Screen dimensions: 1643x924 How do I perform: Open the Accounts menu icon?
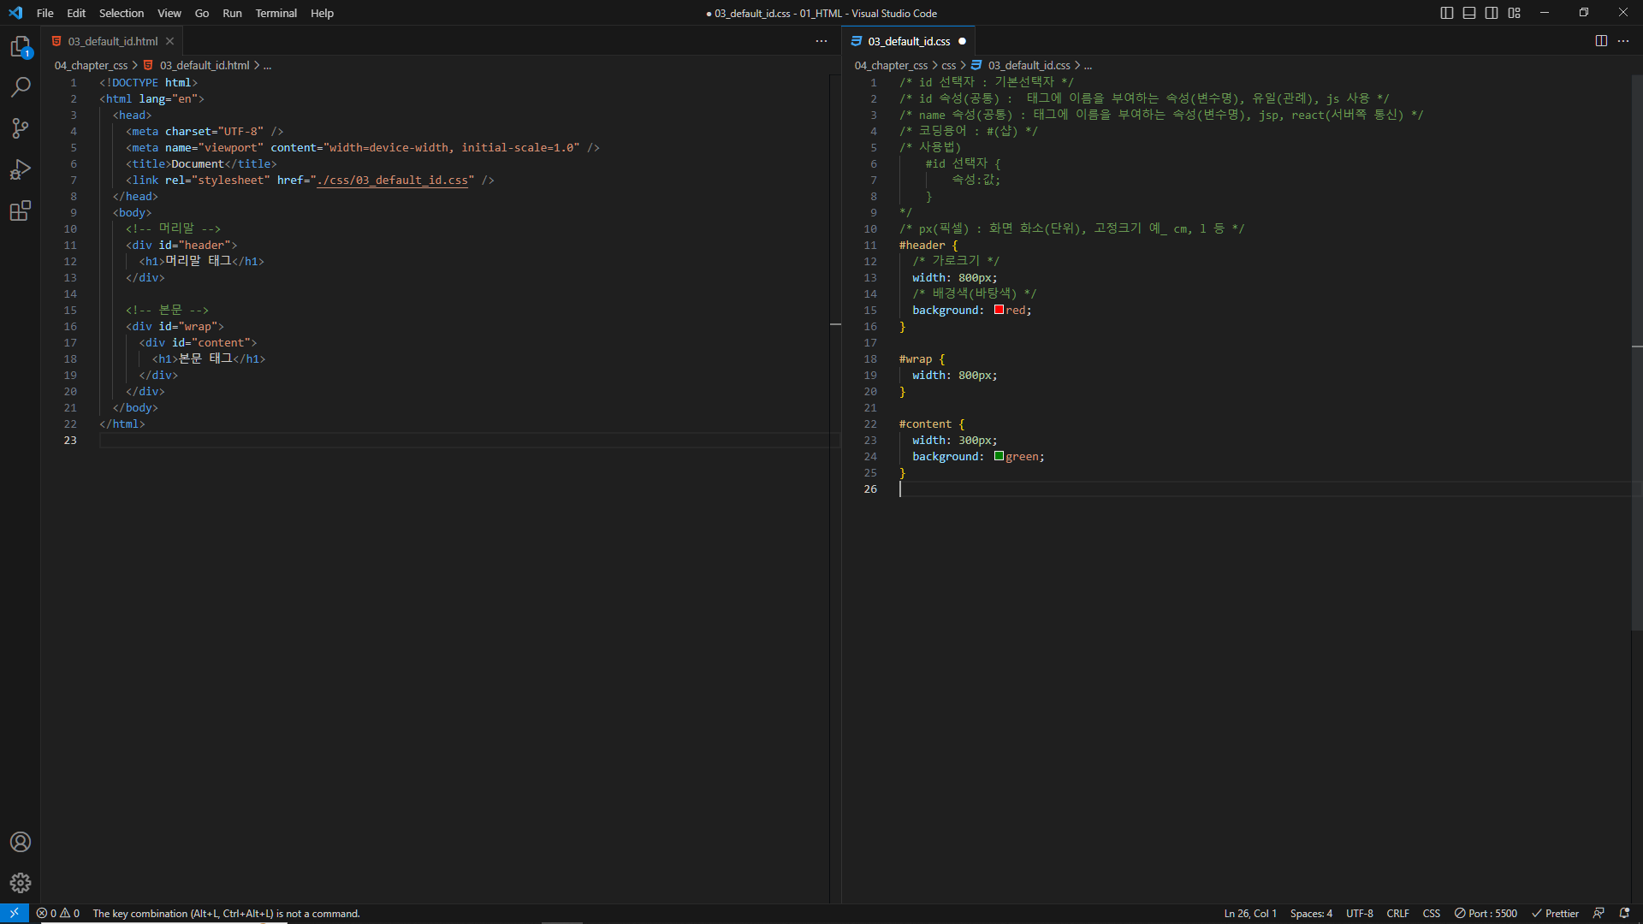coord(21,842)
